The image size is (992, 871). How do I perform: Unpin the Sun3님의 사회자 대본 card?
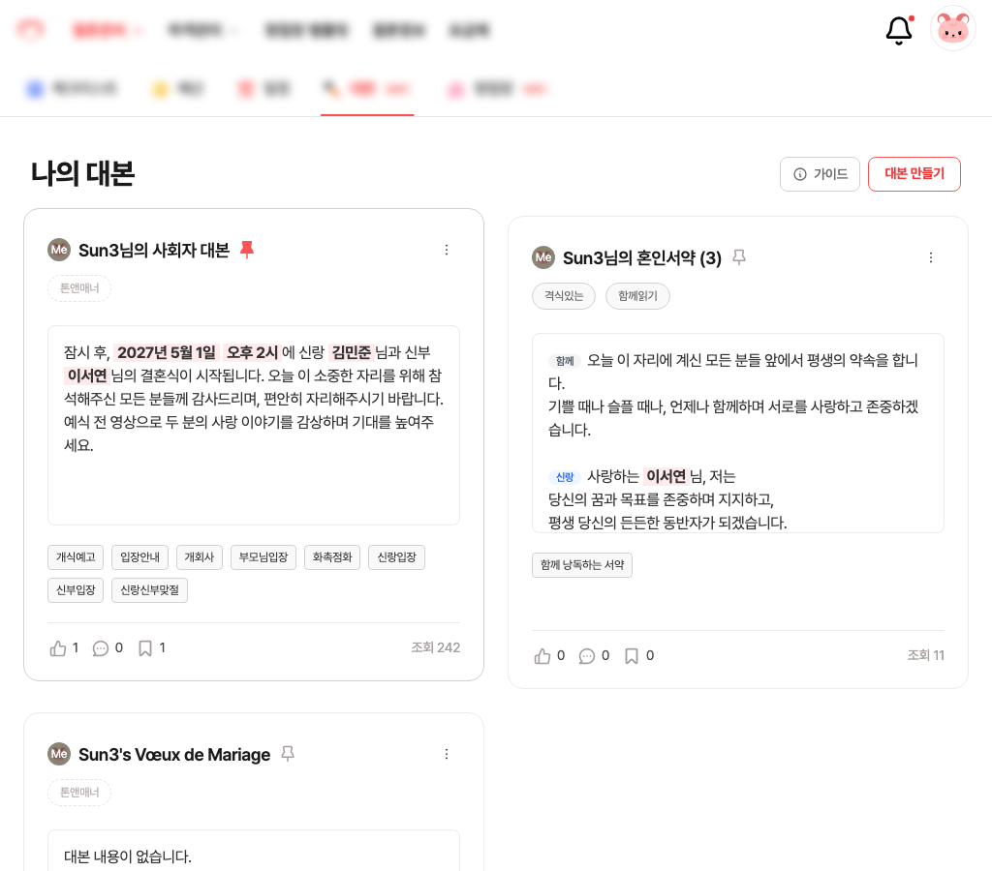[x=247, y=250]
